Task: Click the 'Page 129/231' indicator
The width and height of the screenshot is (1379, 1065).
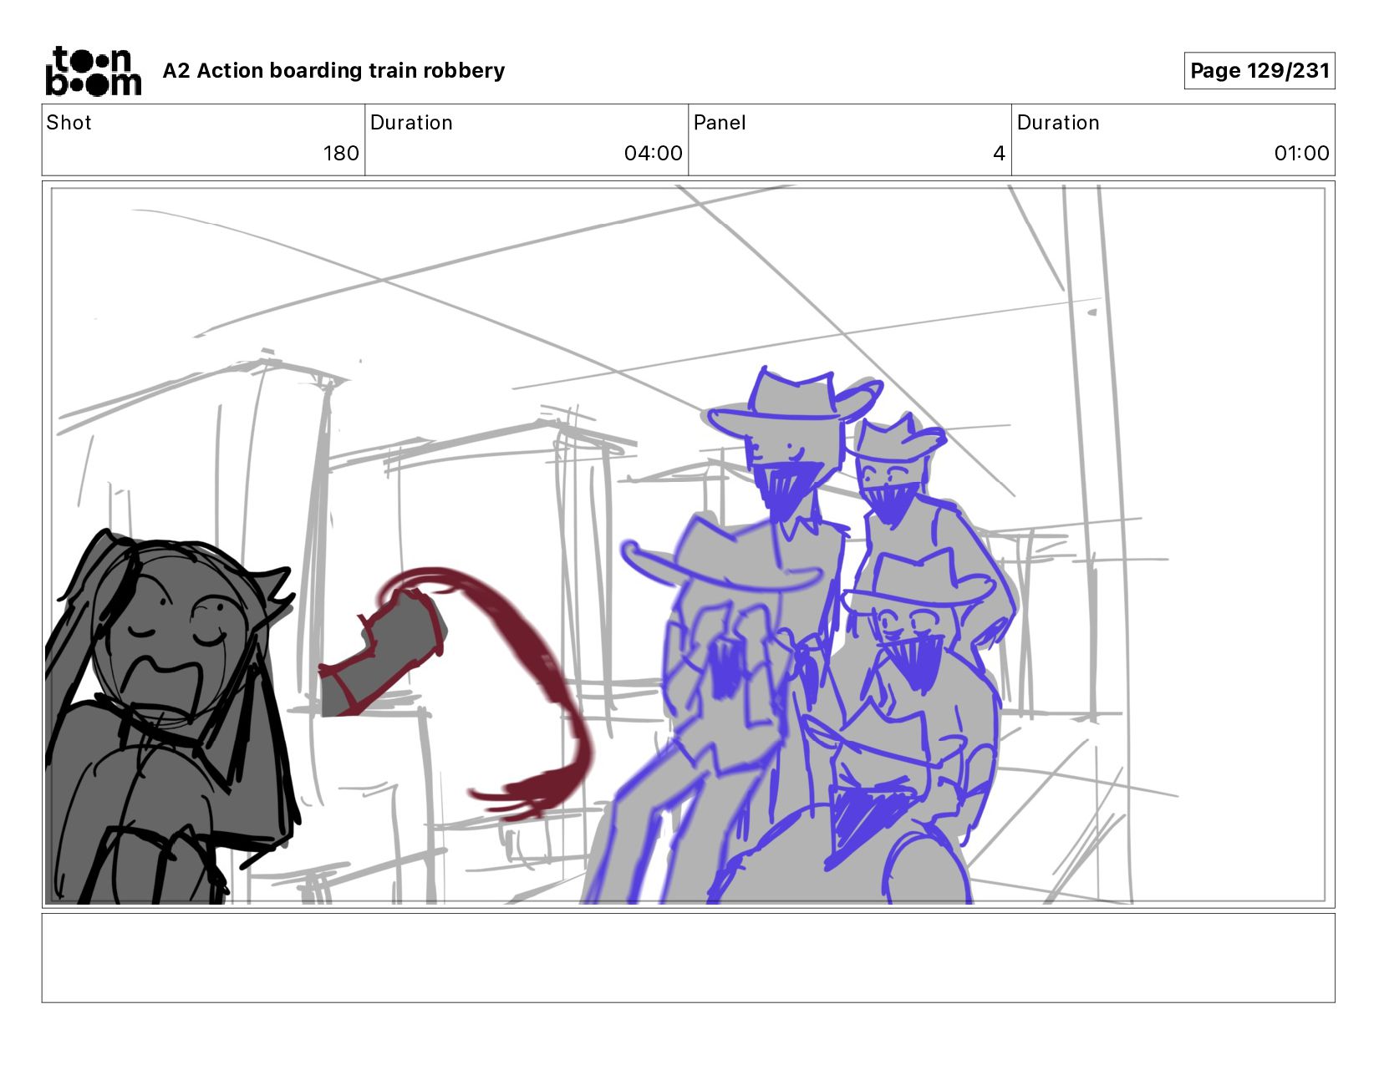Action: coord(1259,71)
